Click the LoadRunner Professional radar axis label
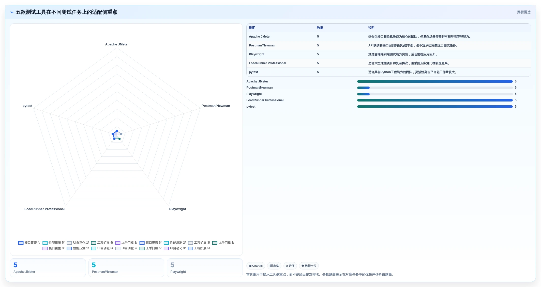The height and width of the screenshot is (287, 541). pos(44,209)
